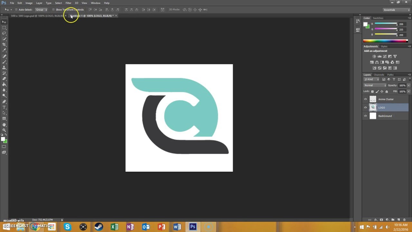
Task: Open the Adjustments panel options menu
Action: click(409, 46)
